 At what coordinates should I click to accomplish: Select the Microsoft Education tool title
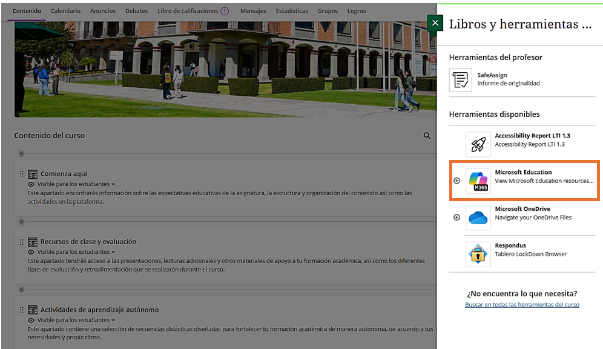pyautogui.click(x=524, y=173)
